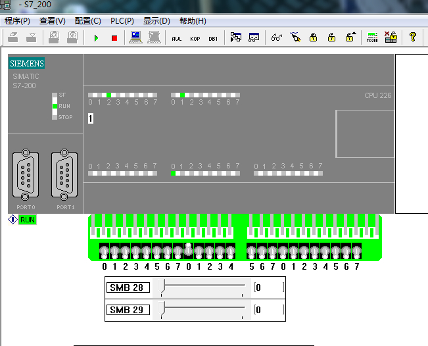The image size is (428, 346).
Task: Toggle input switch I2.3
Action: 315,251
